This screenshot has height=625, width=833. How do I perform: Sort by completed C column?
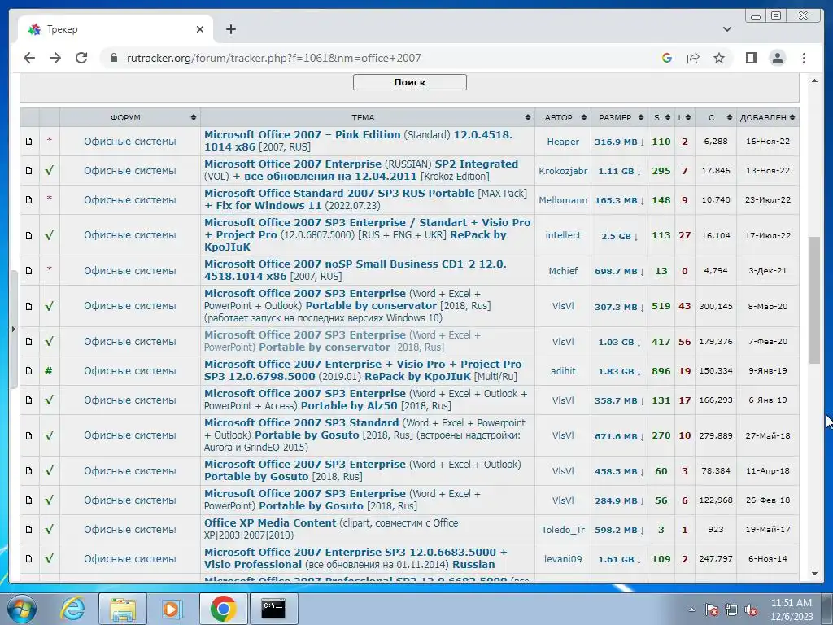tap(716, 117)
